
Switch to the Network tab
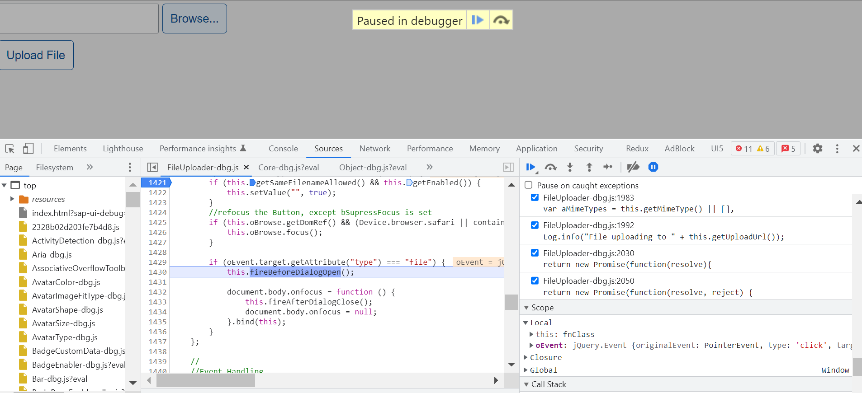point(374,149)
